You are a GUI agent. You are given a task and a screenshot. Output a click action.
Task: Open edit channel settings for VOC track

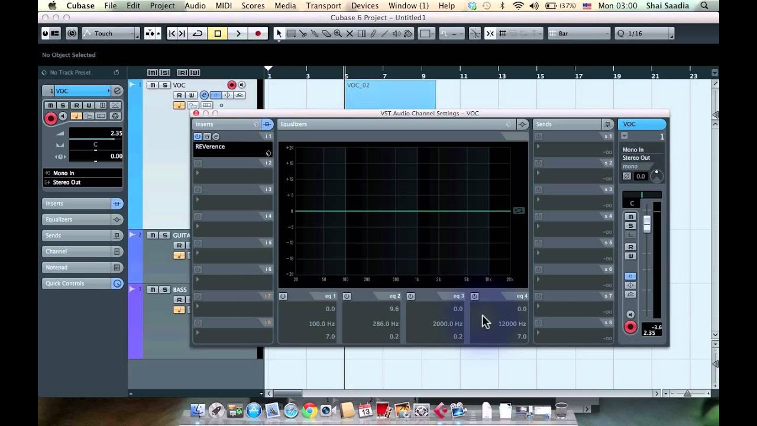click(x=204, y=95)
